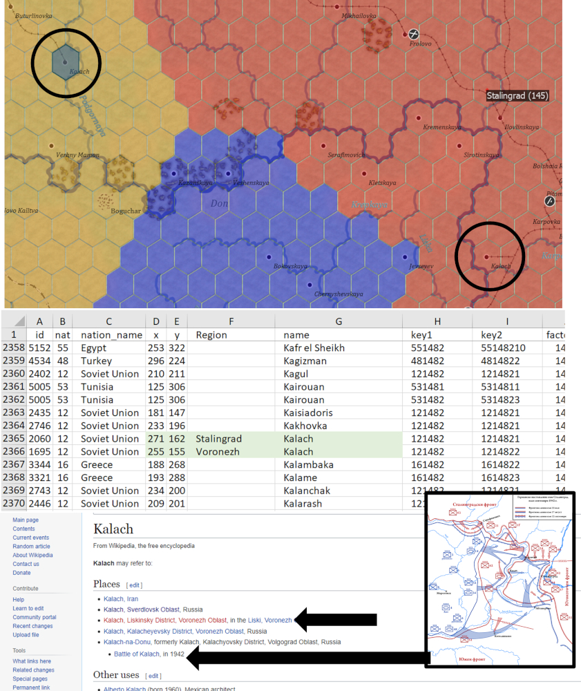Viewport: 581px width, 691px height.
Task: Click the edit link beside Places heading
Action: pyautogui.click(x=134, y=585)
